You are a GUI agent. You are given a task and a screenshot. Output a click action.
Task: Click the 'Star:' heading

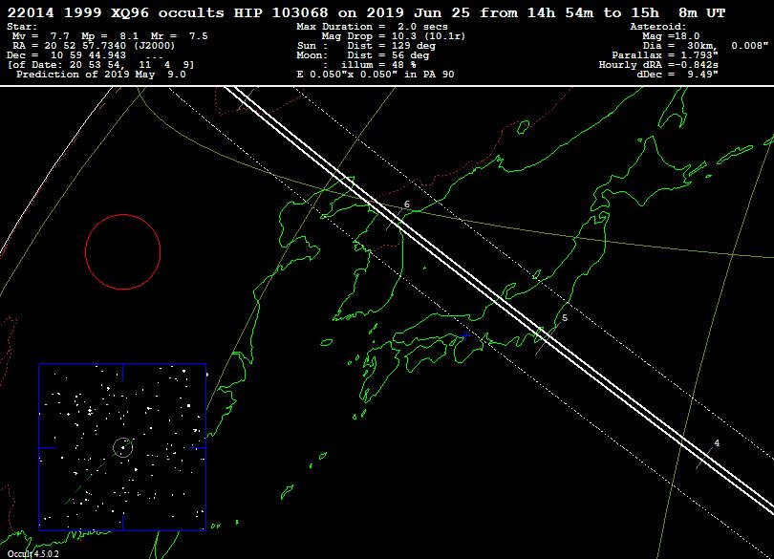pos(22,27)
